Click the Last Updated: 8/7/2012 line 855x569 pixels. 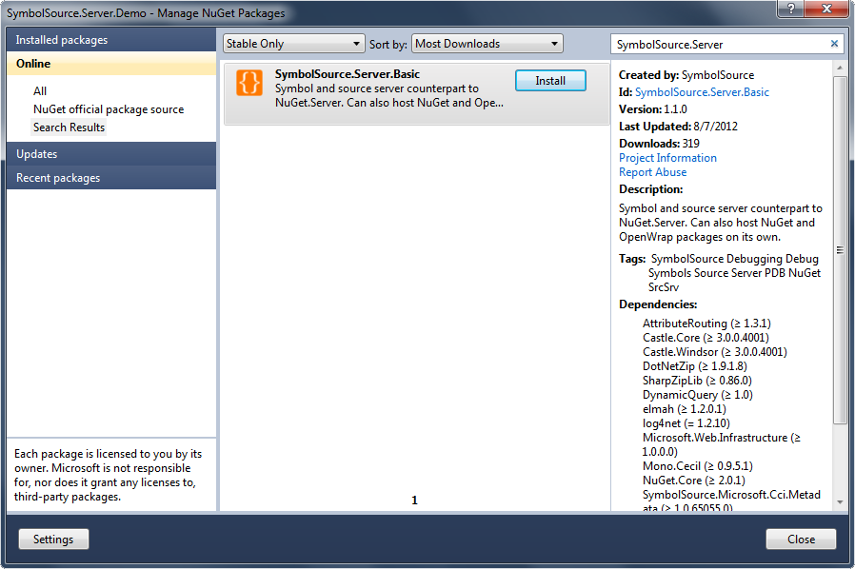[x=678, y=127]
